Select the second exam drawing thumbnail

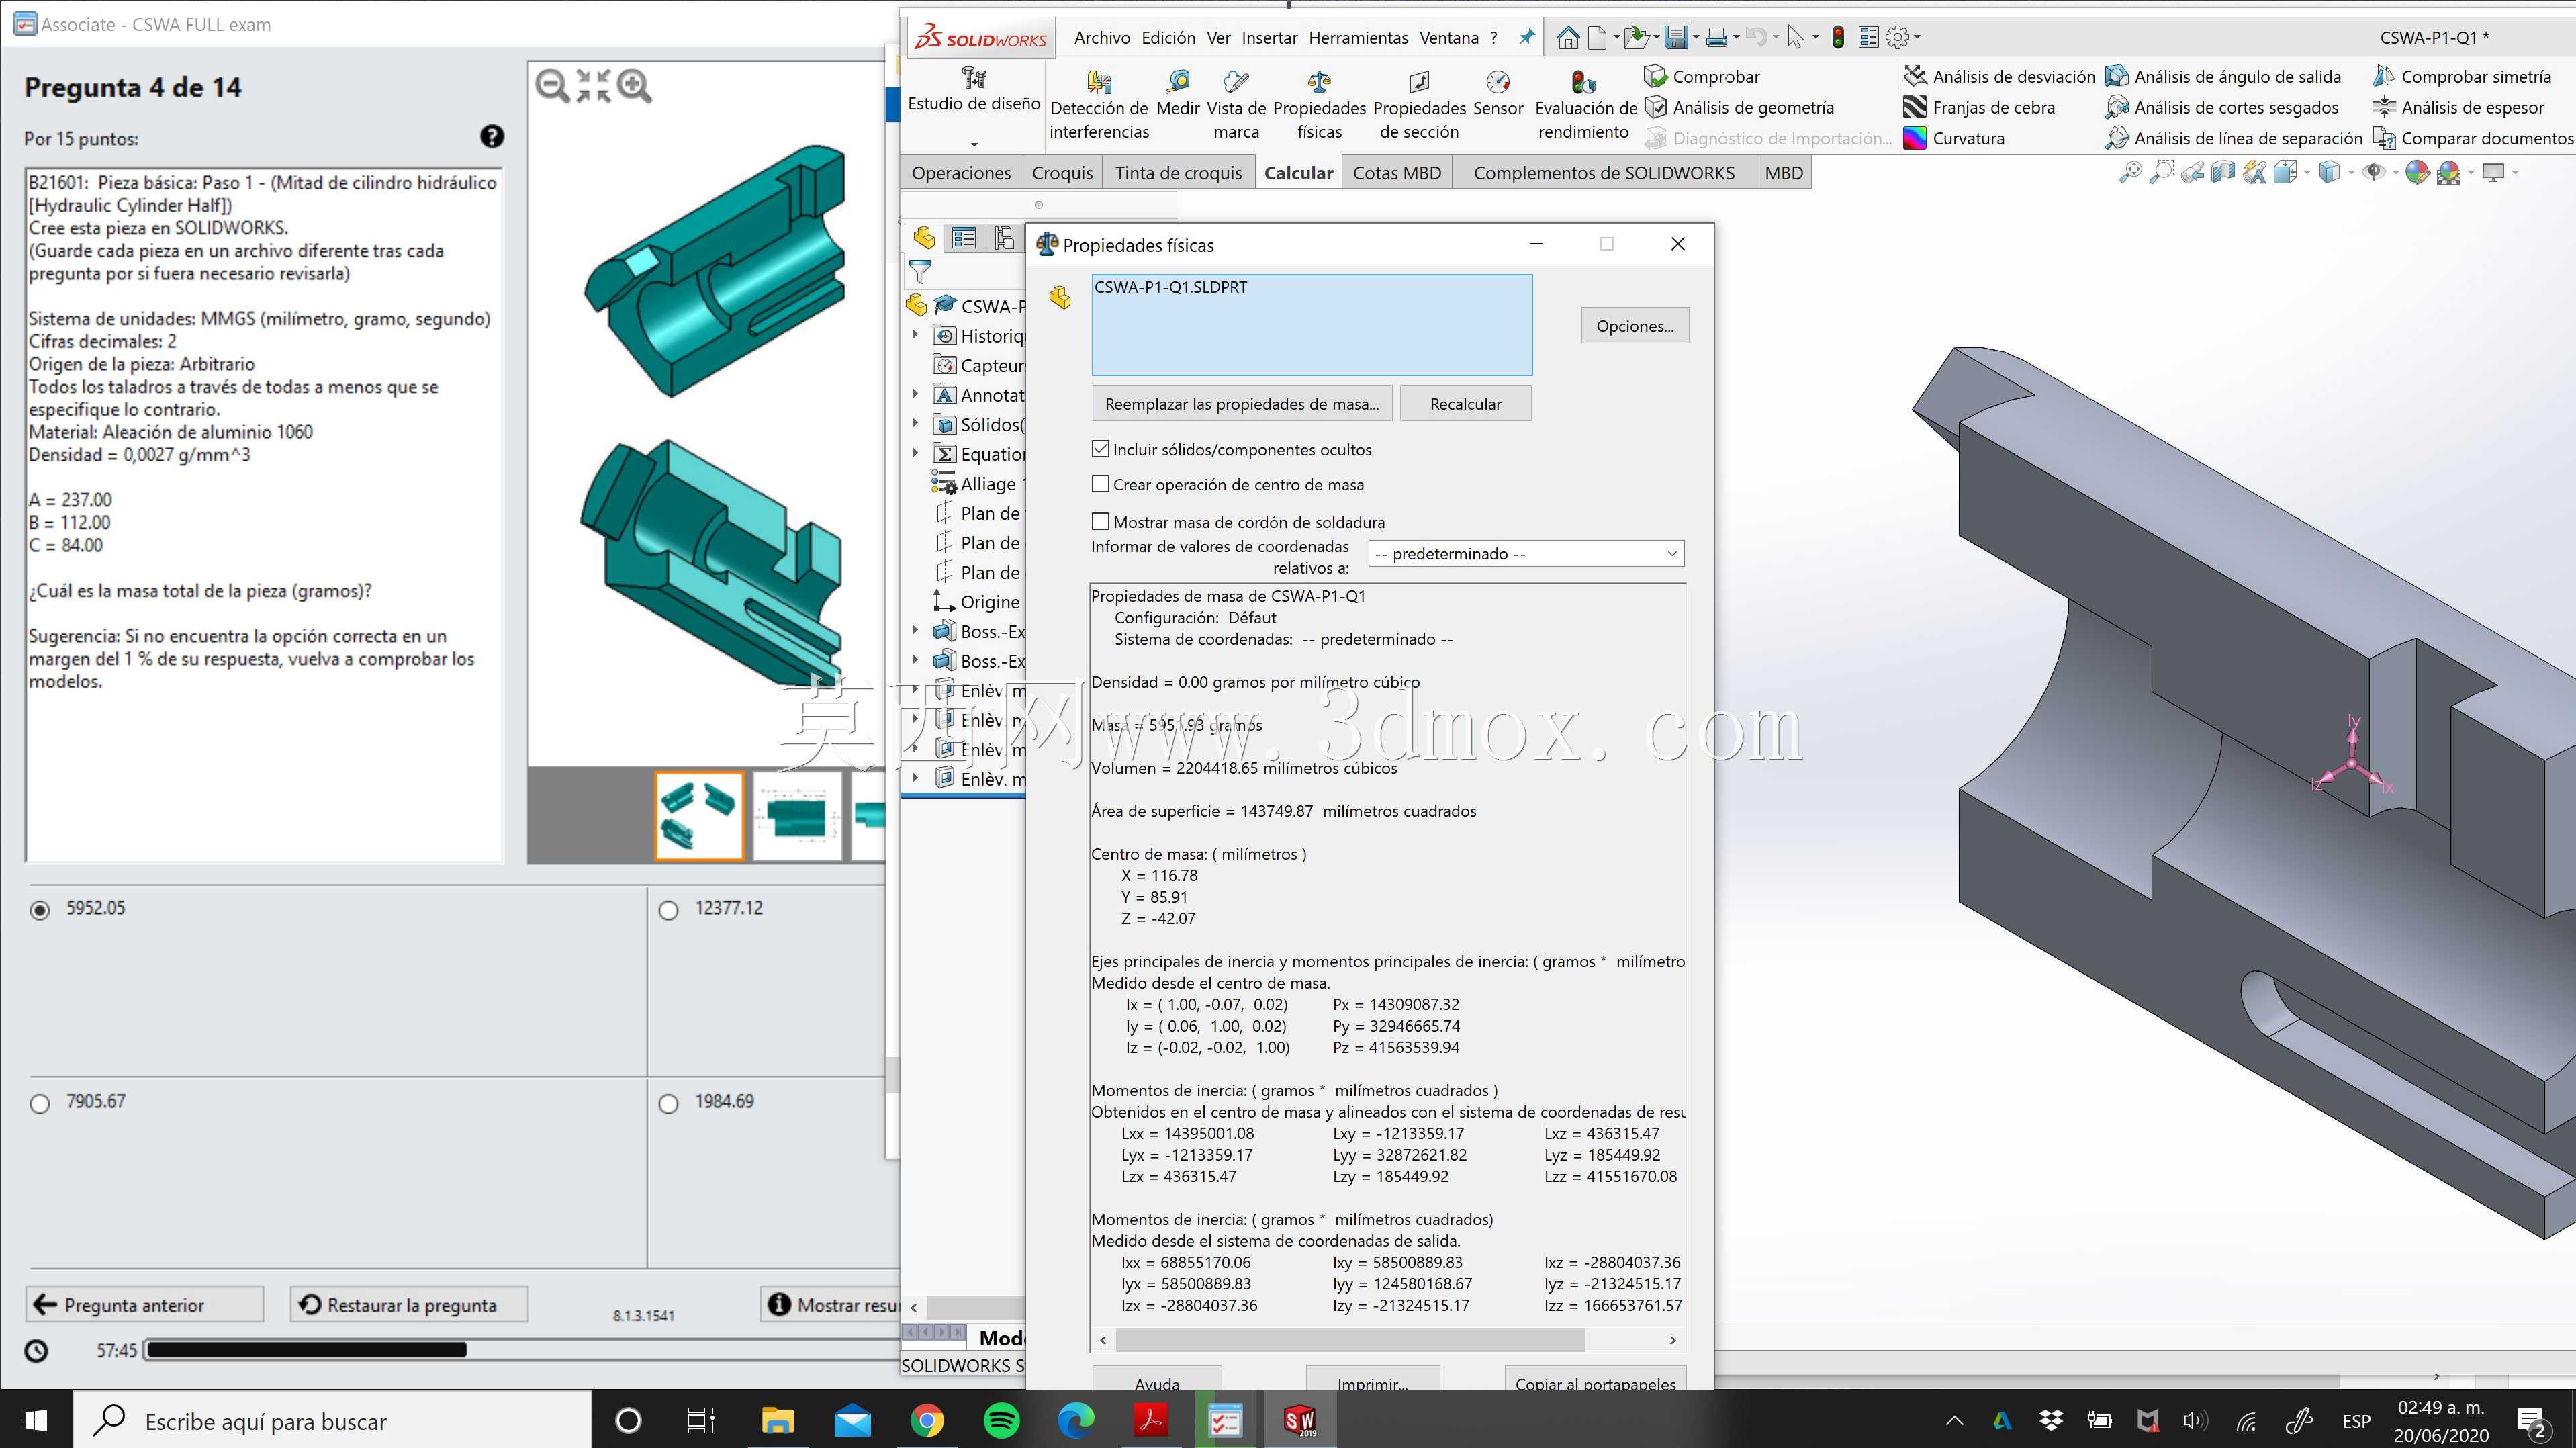pyautogui.click(x=797, y=816)
